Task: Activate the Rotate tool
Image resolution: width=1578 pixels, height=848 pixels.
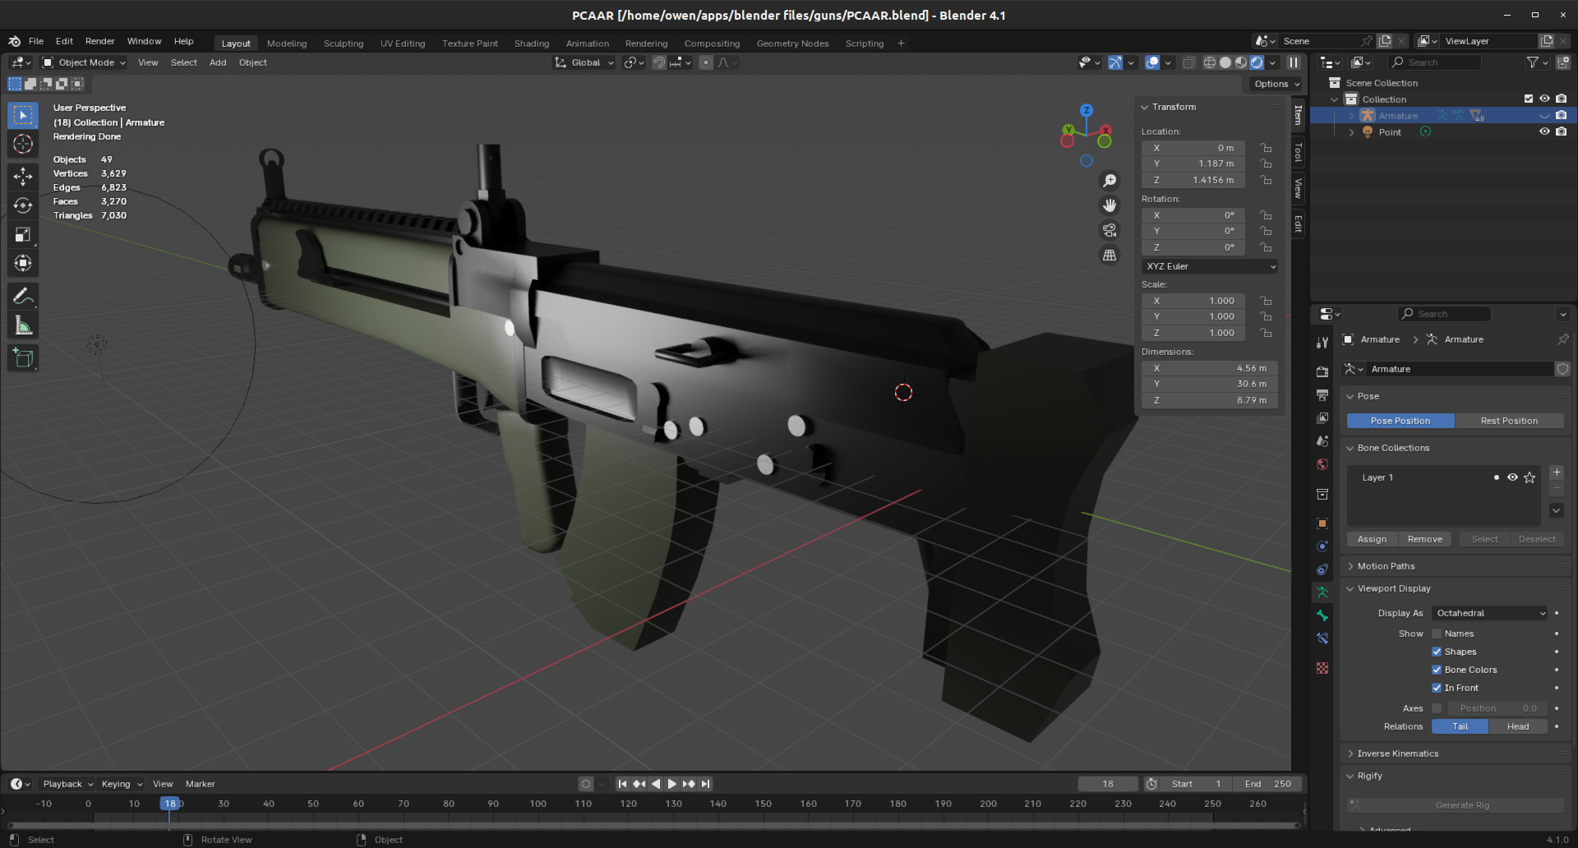Action: click(x=23, y=205)
